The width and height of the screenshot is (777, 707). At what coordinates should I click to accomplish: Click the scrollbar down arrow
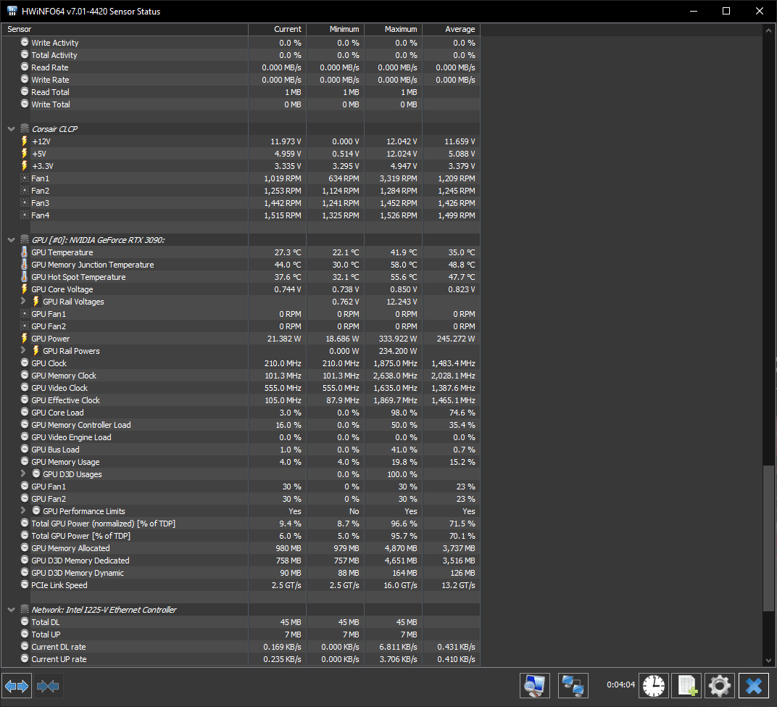[768, 660]
